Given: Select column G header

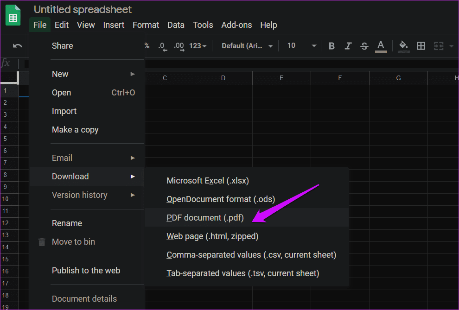Looking at the screenshot, I should 398,78.
